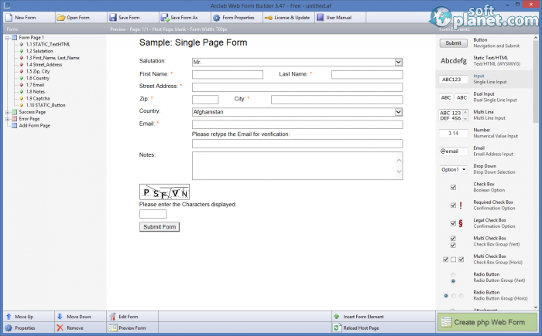Image resolution: width=542 pixels, height=336 pixels.
Task: Remove the selected element with Remove
Action: pos(60,328)
